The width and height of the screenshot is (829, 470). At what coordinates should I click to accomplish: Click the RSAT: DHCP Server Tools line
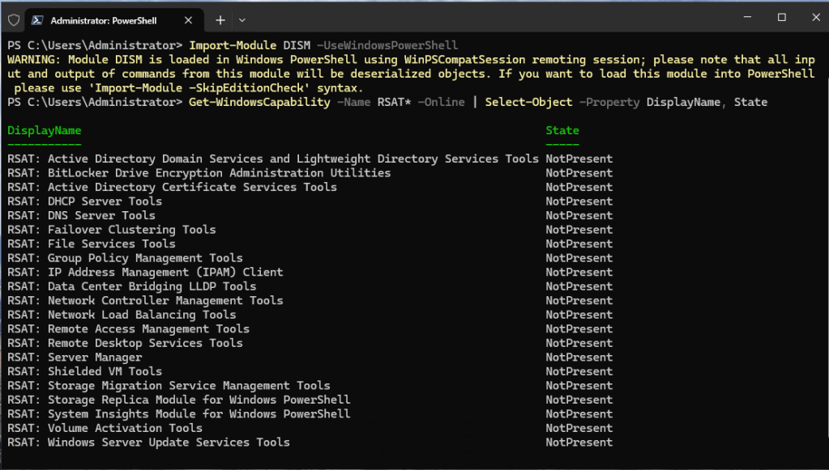pyautogui.click(x=85, y=201)
